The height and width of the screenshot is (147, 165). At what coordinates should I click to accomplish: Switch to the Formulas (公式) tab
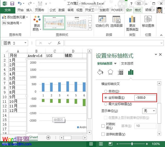point(53,10)
